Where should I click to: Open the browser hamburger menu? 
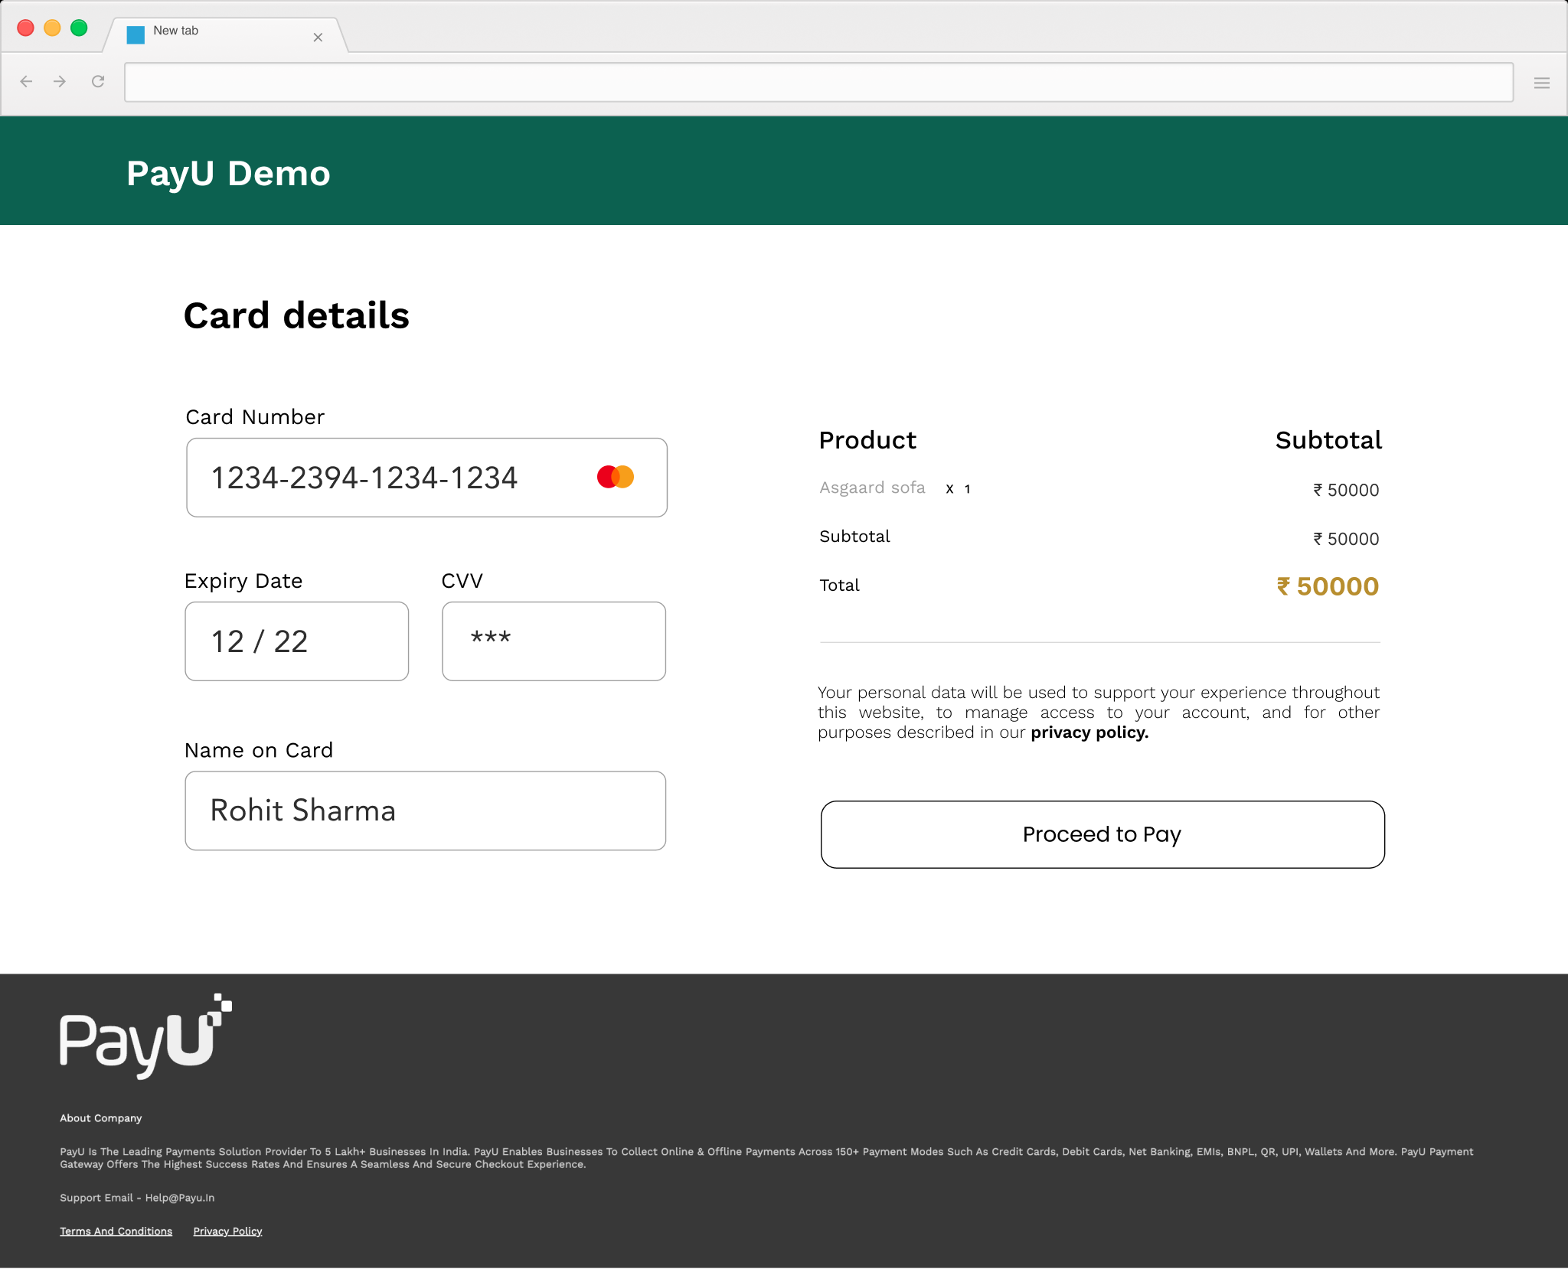point(1542,83)
